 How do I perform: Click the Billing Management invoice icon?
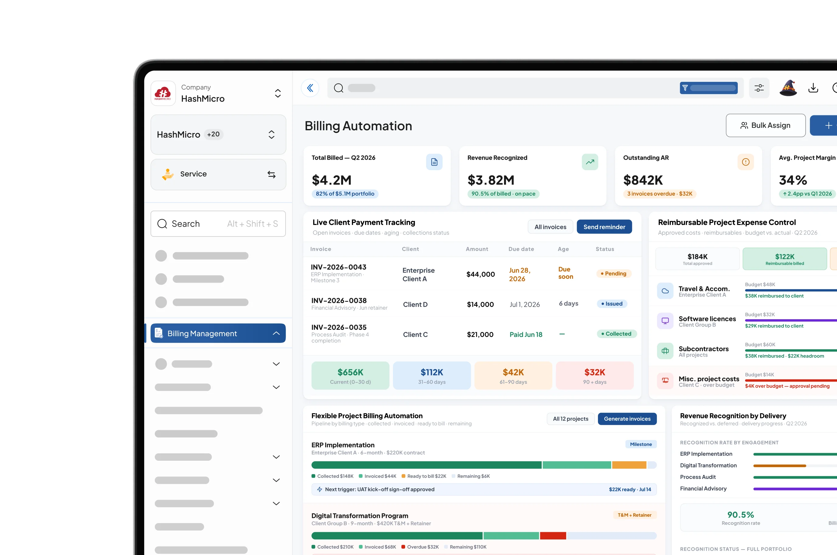[x=158, y=333]
